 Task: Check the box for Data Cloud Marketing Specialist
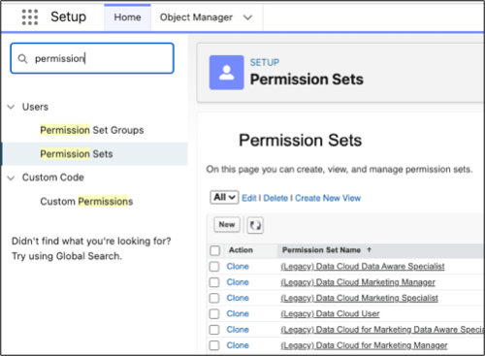[214, 298]
